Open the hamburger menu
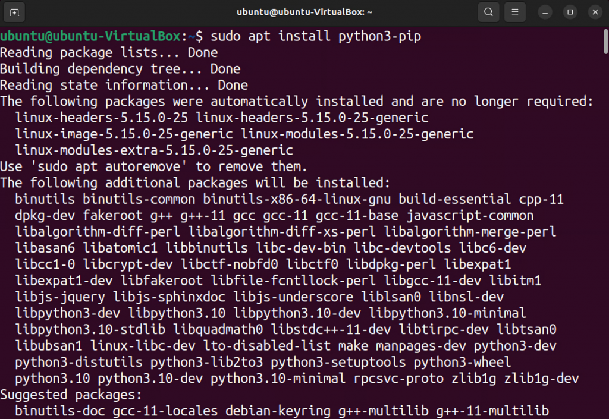The image size is (609, 419). [x=514, y=11]
